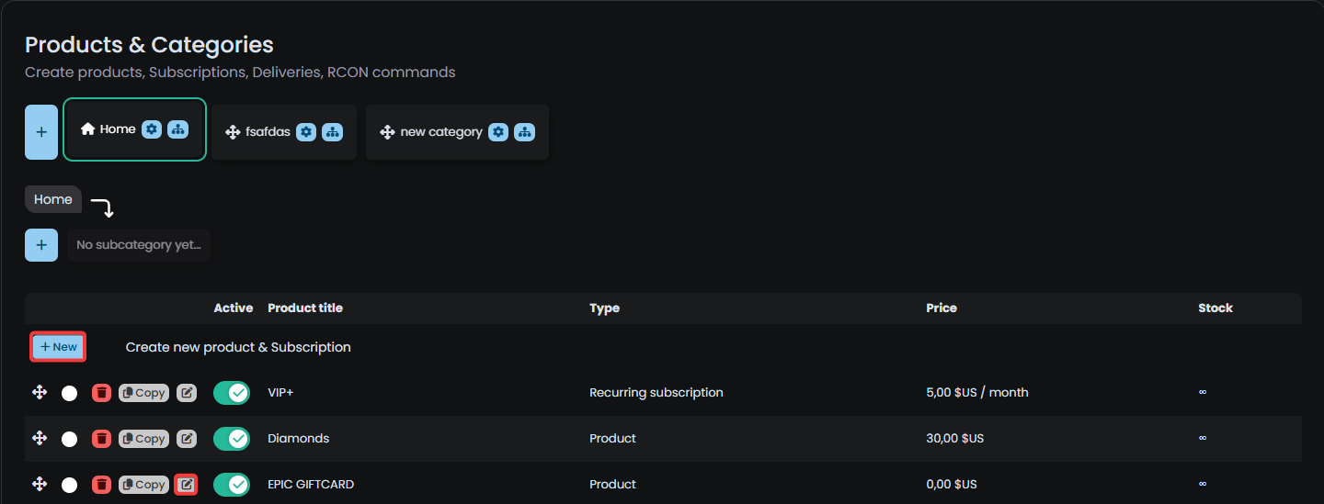Click the Type column header

tap(605, 308)
